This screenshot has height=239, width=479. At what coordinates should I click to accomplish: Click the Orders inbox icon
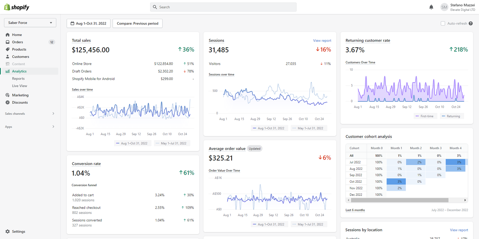[x=8, y=42]
